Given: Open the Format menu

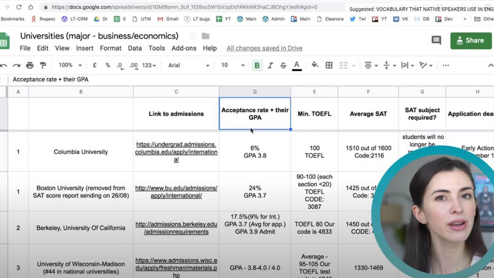Looking at the screenshot, I should coord(111,48).
